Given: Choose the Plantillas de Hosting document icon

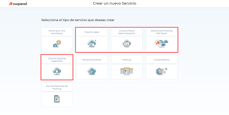Looking at the screenshot, I should click(57, 99).
